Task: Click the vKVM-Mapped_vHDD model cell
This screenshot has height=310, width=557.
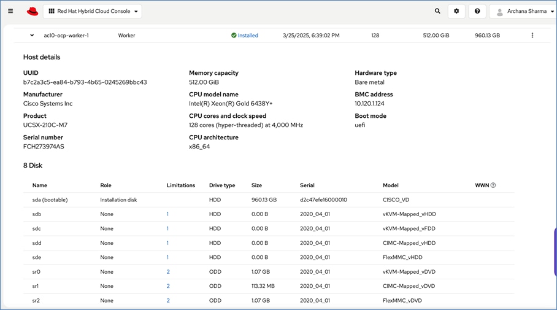Action: tap(409, 214)
